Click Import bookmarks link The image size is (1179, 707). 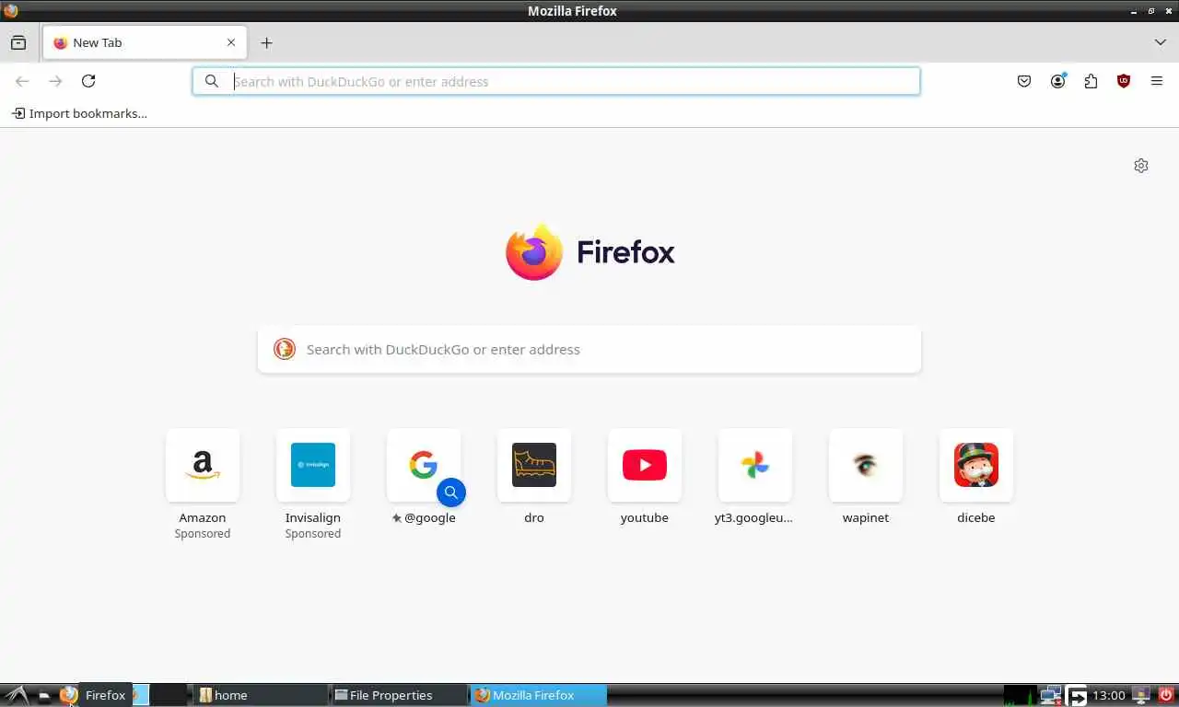(79, 113)
